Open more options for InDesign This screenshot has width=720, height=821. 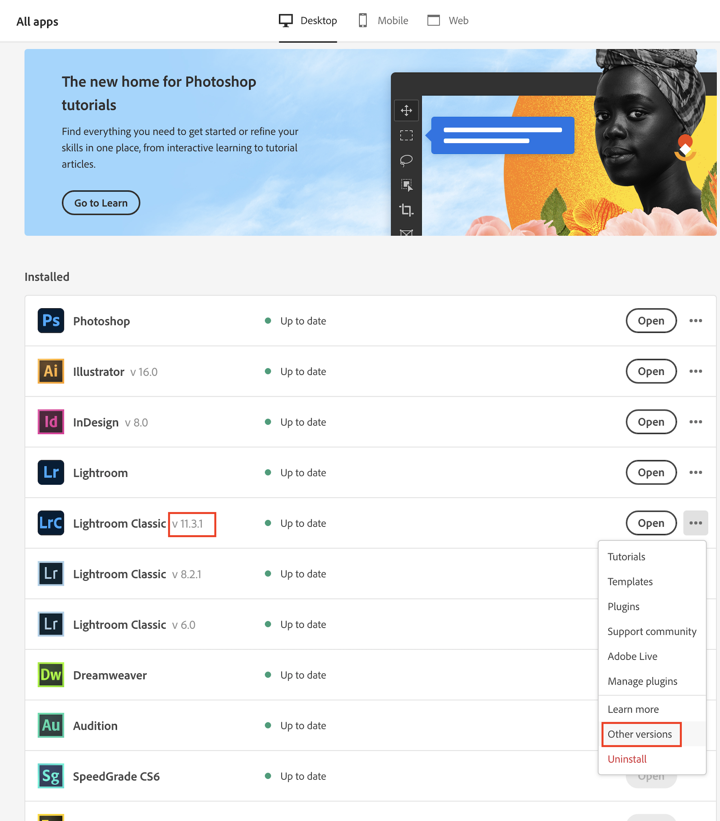tap(696, 422)
